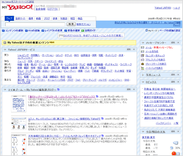The height and width of the screenshot is (156, 183).
Task: Collapse the マイ★ブーム panel triangle
Action: (5, 90)
